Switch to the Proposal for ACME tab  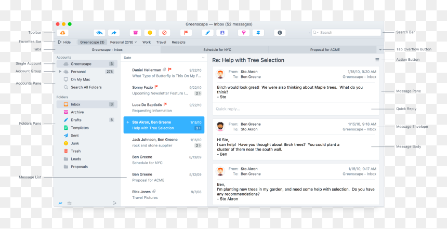322,49
